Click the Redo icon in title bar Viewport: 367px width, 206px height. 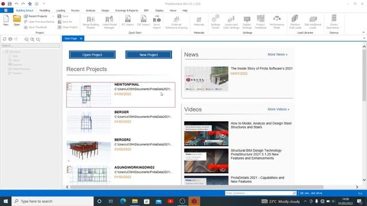tap(23, 4)
